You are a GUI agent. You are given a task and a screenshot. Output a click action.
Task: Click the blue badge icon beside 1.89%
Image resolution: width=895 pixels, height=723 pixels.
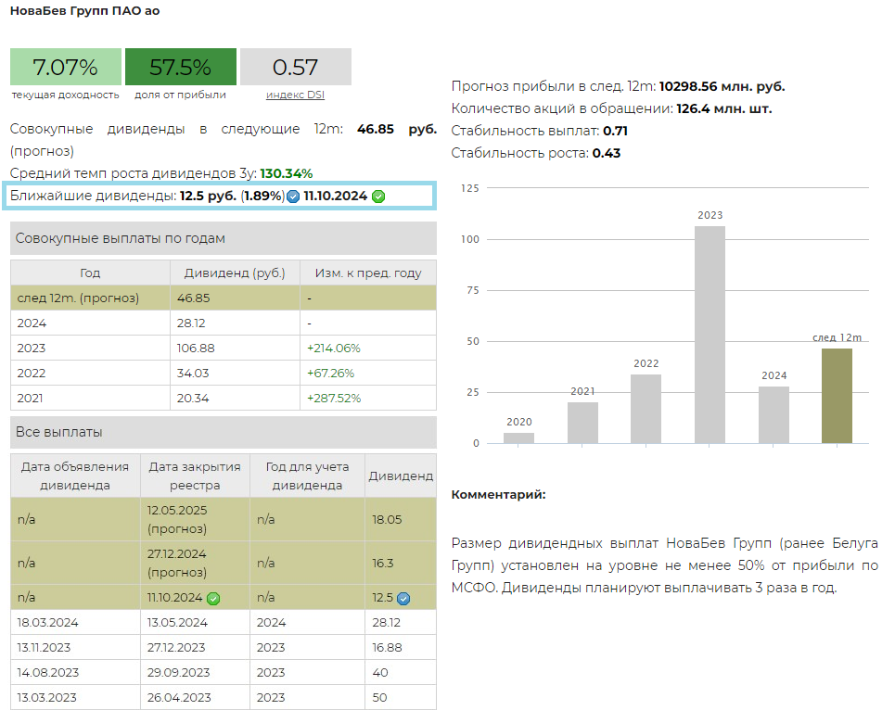click(293, 197)
